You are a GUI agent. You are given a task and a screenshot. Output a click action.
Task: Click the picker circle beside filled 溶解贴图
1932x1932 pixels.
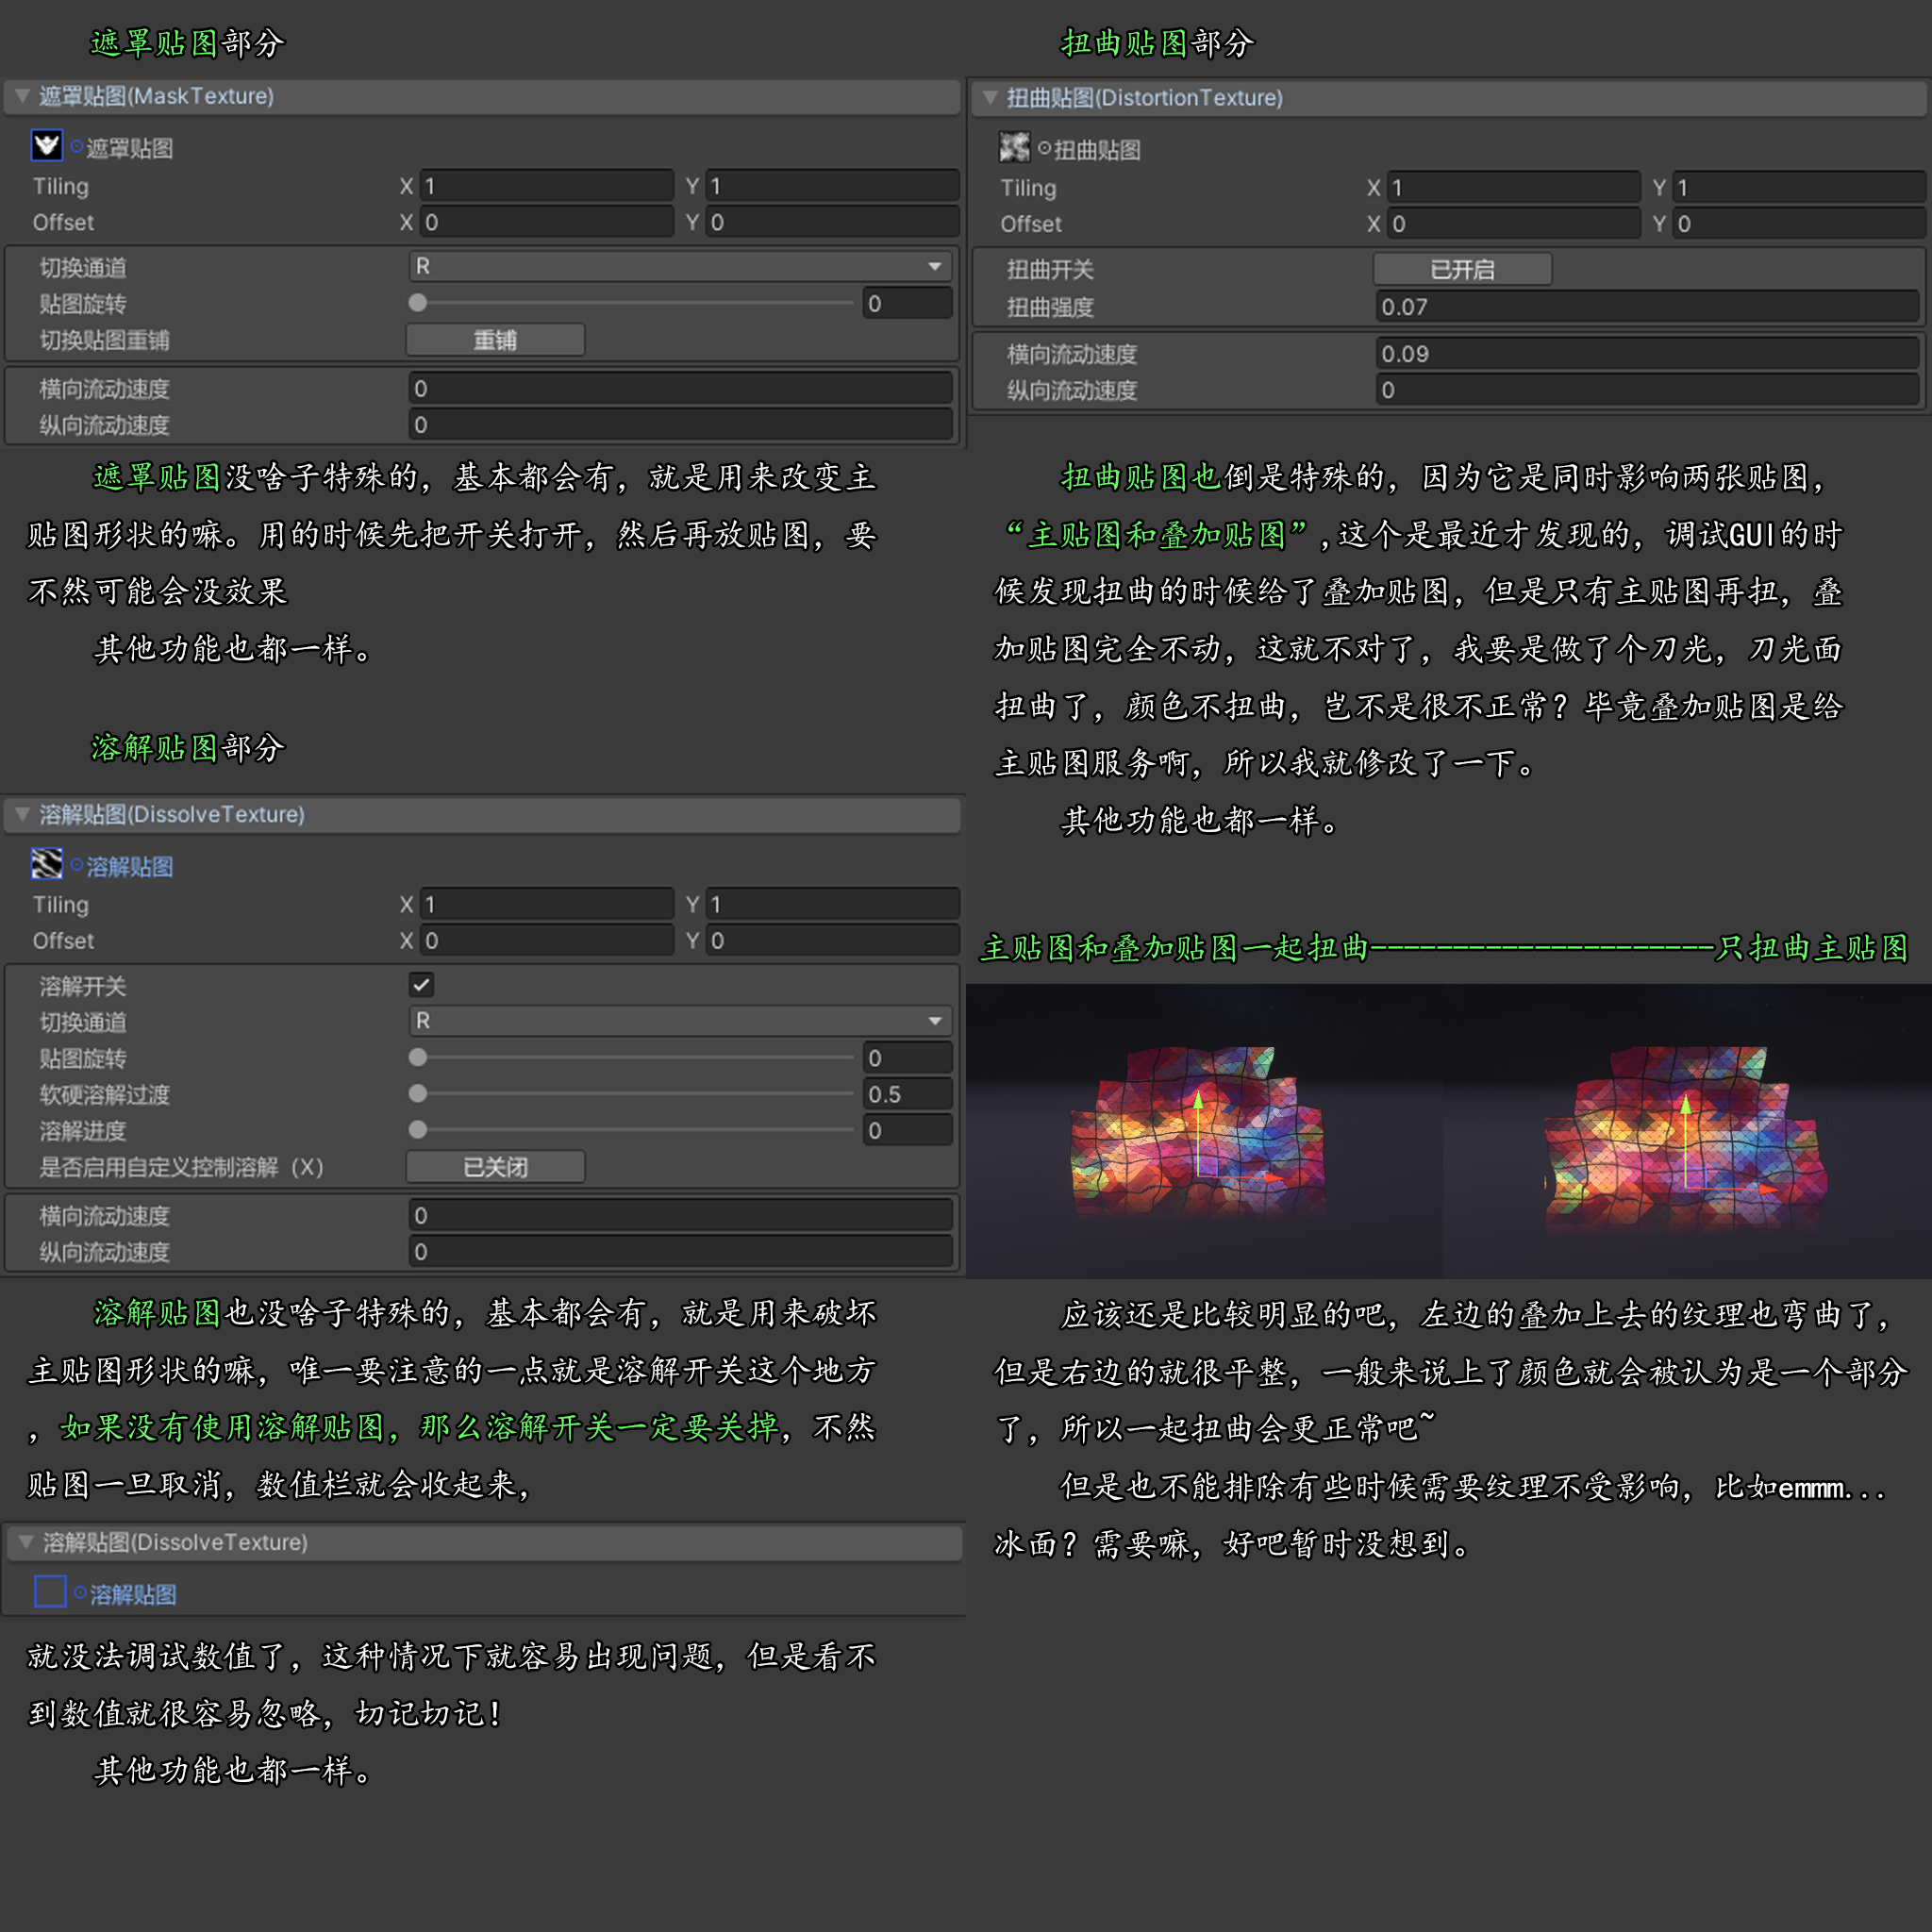76,865
